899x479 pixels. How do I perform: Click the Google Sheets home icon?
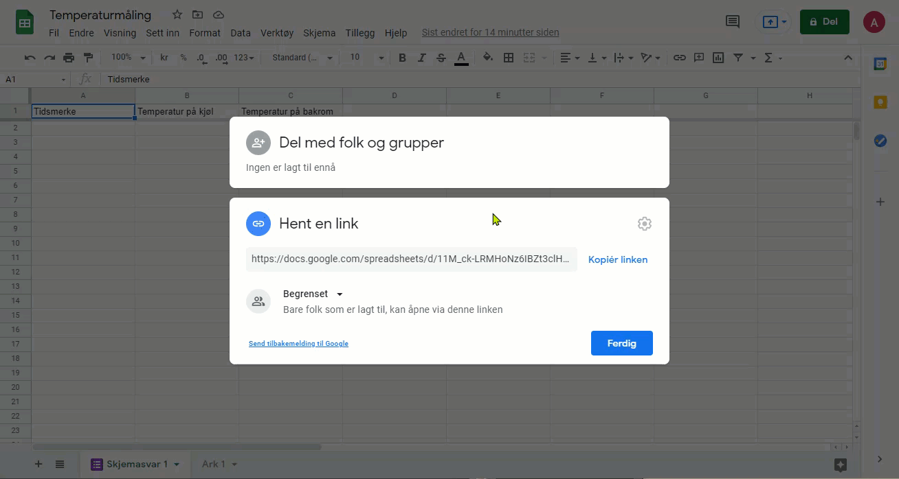pos(25,22)
